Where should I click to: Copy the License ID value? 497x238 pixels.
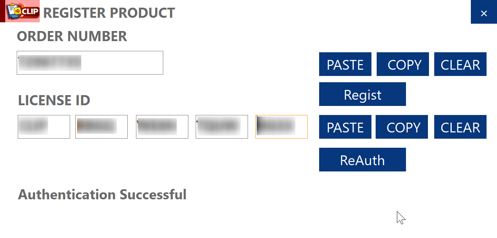tap(402, 127)
